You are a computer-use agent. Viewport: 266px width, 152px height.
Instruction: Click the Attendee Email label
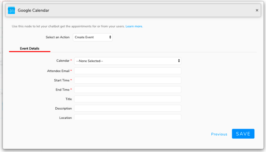tap(58, 71)
